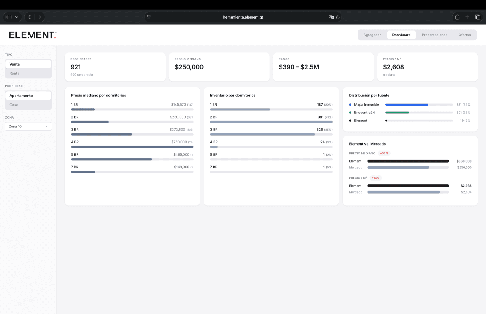
Task: Open the Ofertas section
Action: pos(464,35)
